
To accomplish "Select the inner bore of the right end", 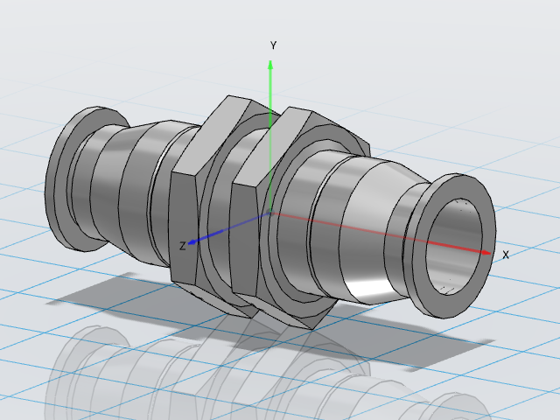I will [x=454, y=247].
